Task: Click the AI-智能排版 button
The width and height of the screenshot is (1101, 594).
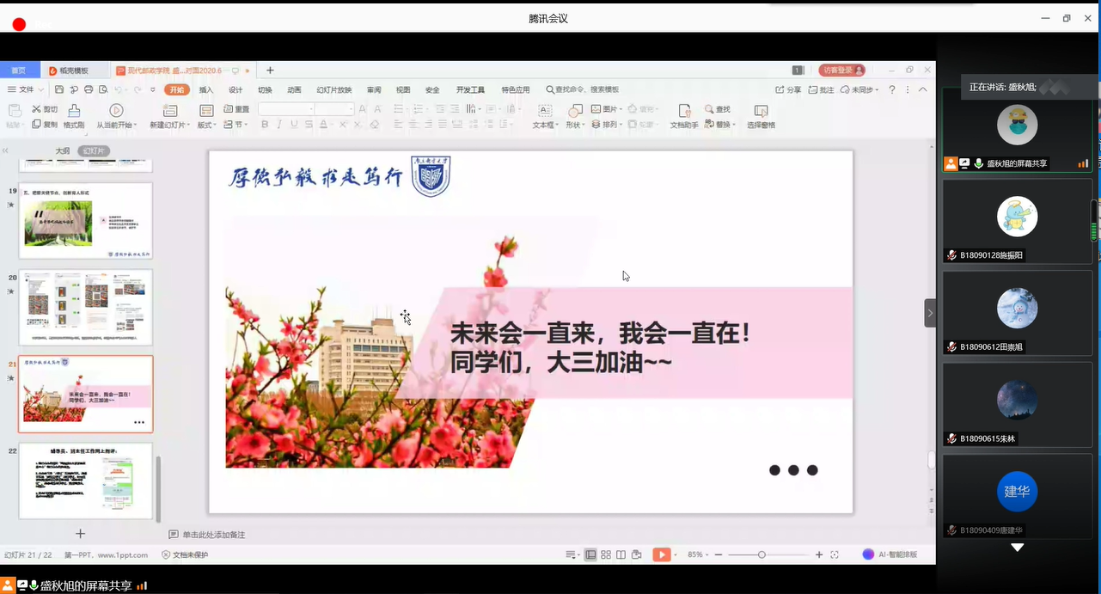Action: pyautogui.click(x=890, y=554)
